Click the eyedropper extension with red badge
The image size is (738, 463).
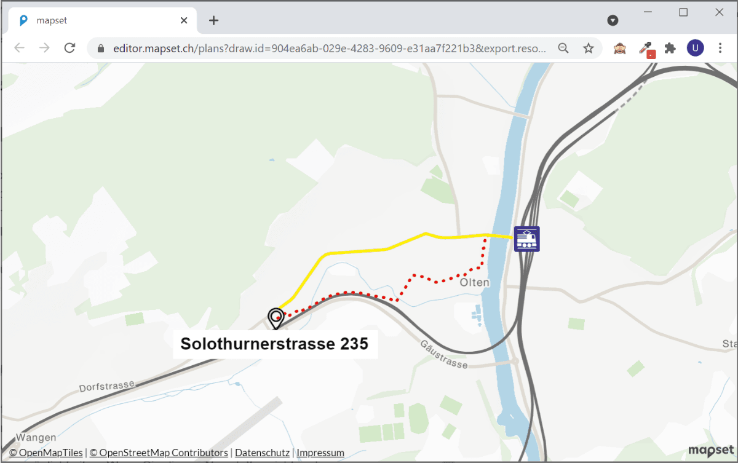pos(645,48)
